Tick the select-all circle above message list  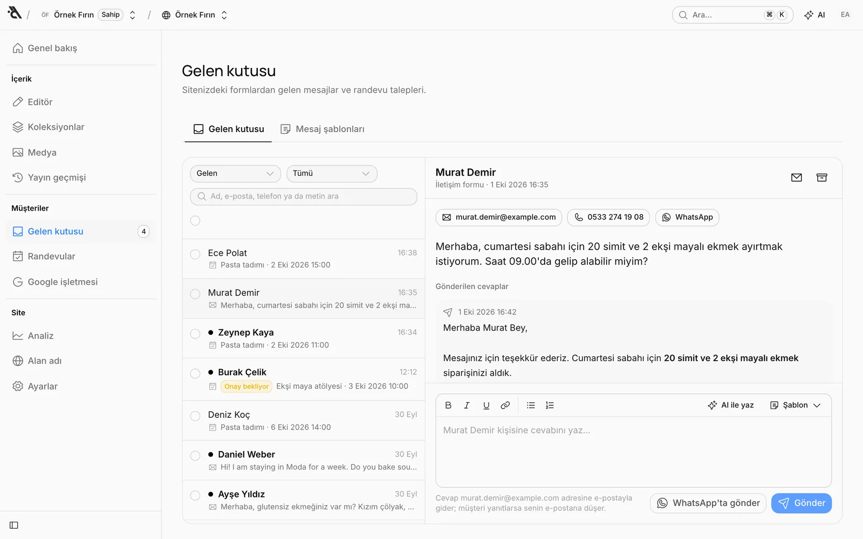(195, 220)
